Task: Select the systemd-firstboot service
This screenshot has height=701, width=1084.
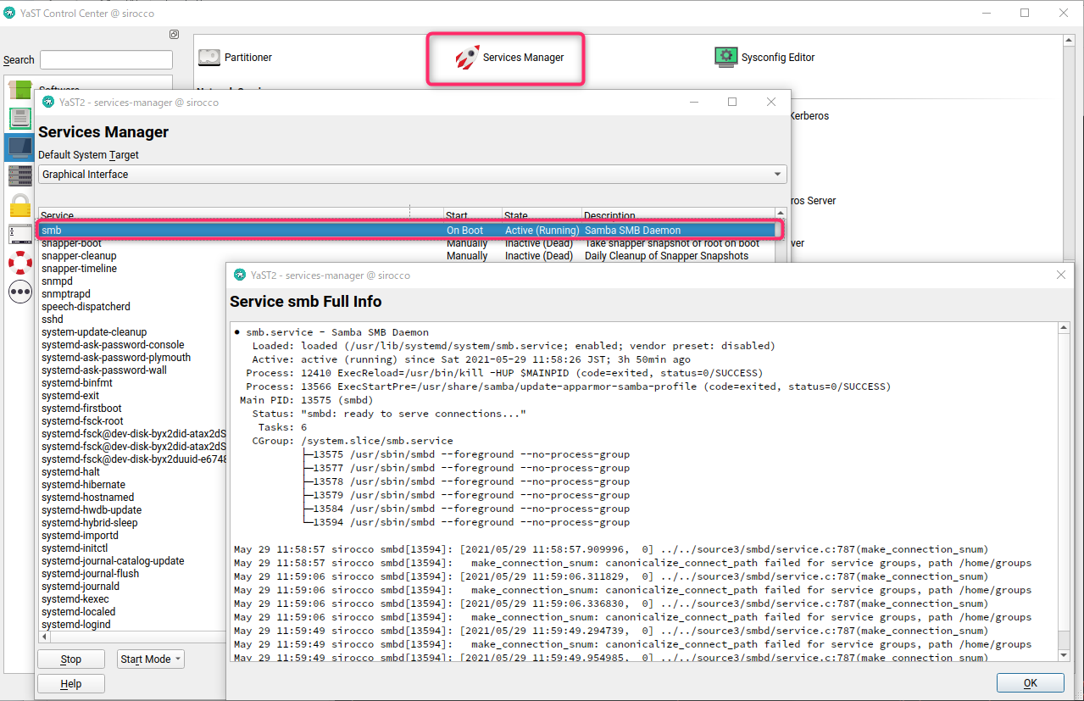Action: tap(81, 409)
